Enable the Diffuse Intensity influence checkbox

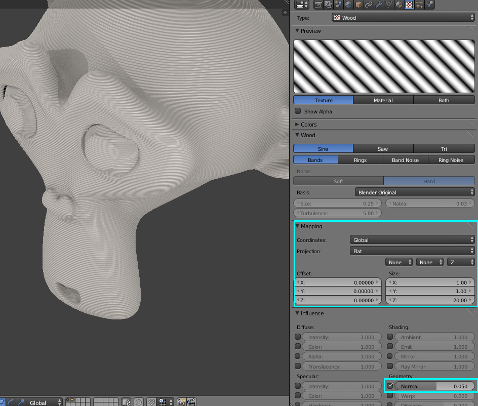point(298,337)
